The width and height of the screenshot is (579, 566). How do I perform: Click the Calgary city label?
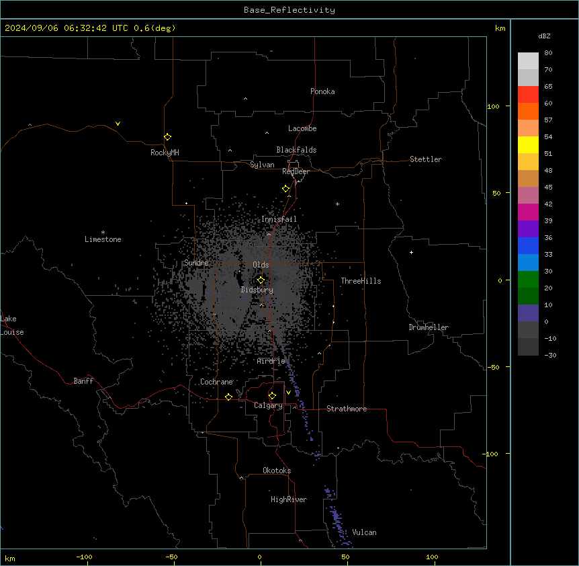tap(268, 405)
